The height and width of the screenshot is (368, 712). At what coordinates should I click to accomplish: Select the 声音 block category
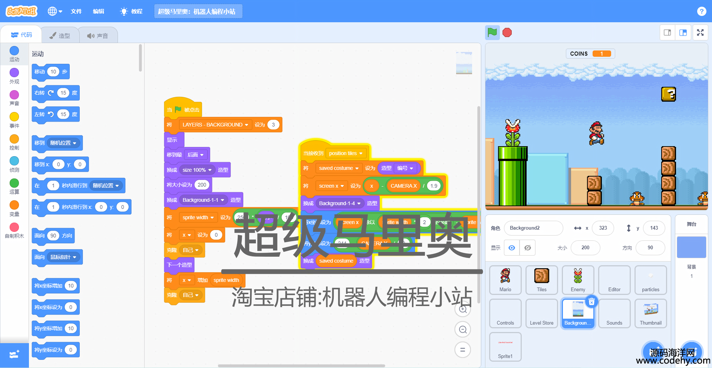pyautogui.click(x=14, y=98)
